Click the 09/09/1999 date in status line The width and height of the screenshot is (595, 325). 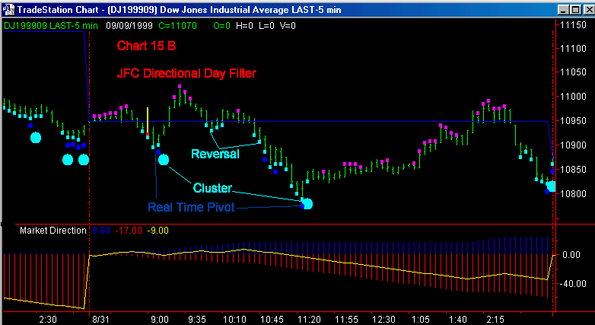(129, 26)
